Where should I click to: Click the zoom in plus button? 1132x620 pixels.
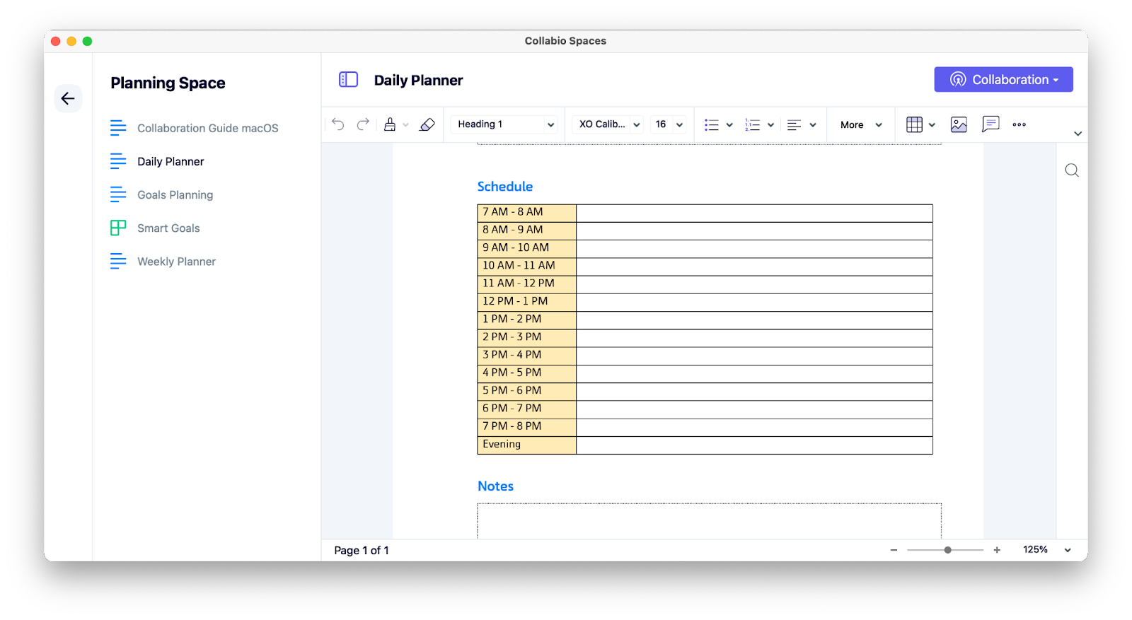(x=997, y=550)
